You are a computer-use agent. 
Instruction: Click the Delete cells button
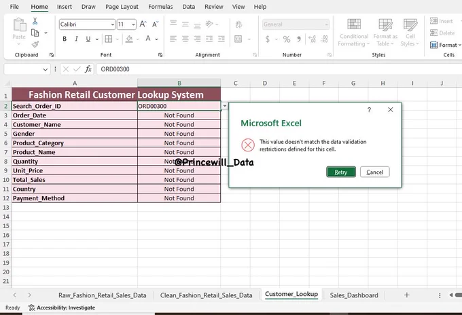(x=442, y=33)
